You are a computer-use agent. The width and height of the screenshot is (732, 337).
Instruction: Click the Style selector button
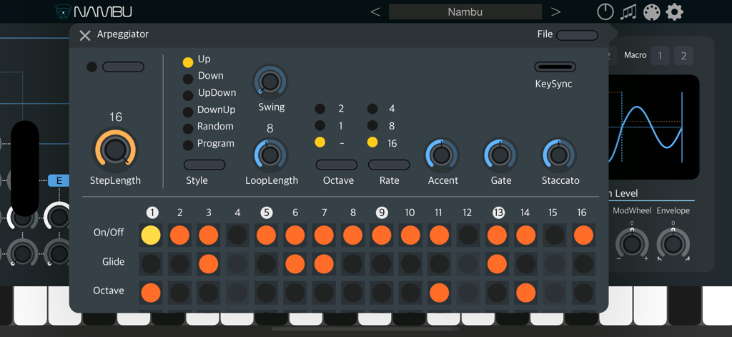tap(204, 165)
